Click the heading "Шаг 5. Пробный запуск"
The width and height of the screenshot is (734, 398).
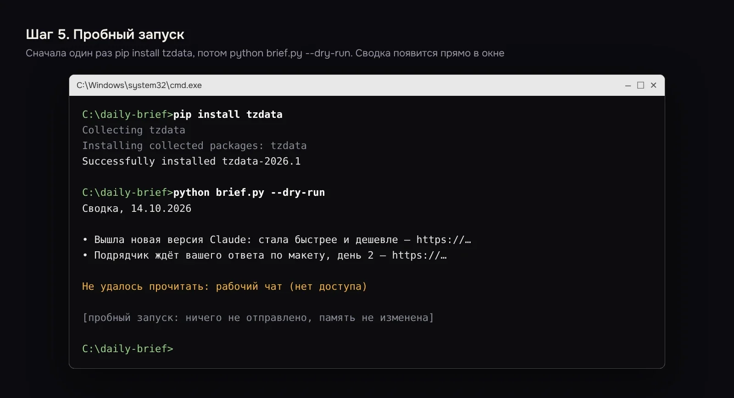(x=105, y=34)
